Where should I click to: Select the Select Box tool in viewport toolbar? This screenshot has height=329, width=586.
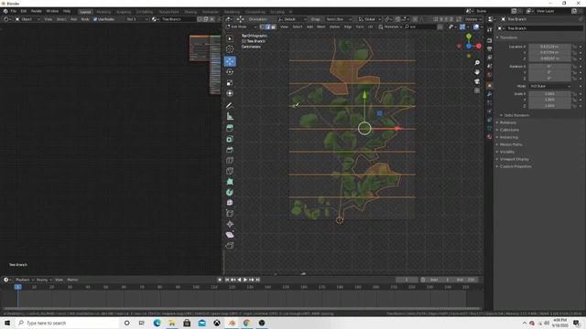(230, 38)
